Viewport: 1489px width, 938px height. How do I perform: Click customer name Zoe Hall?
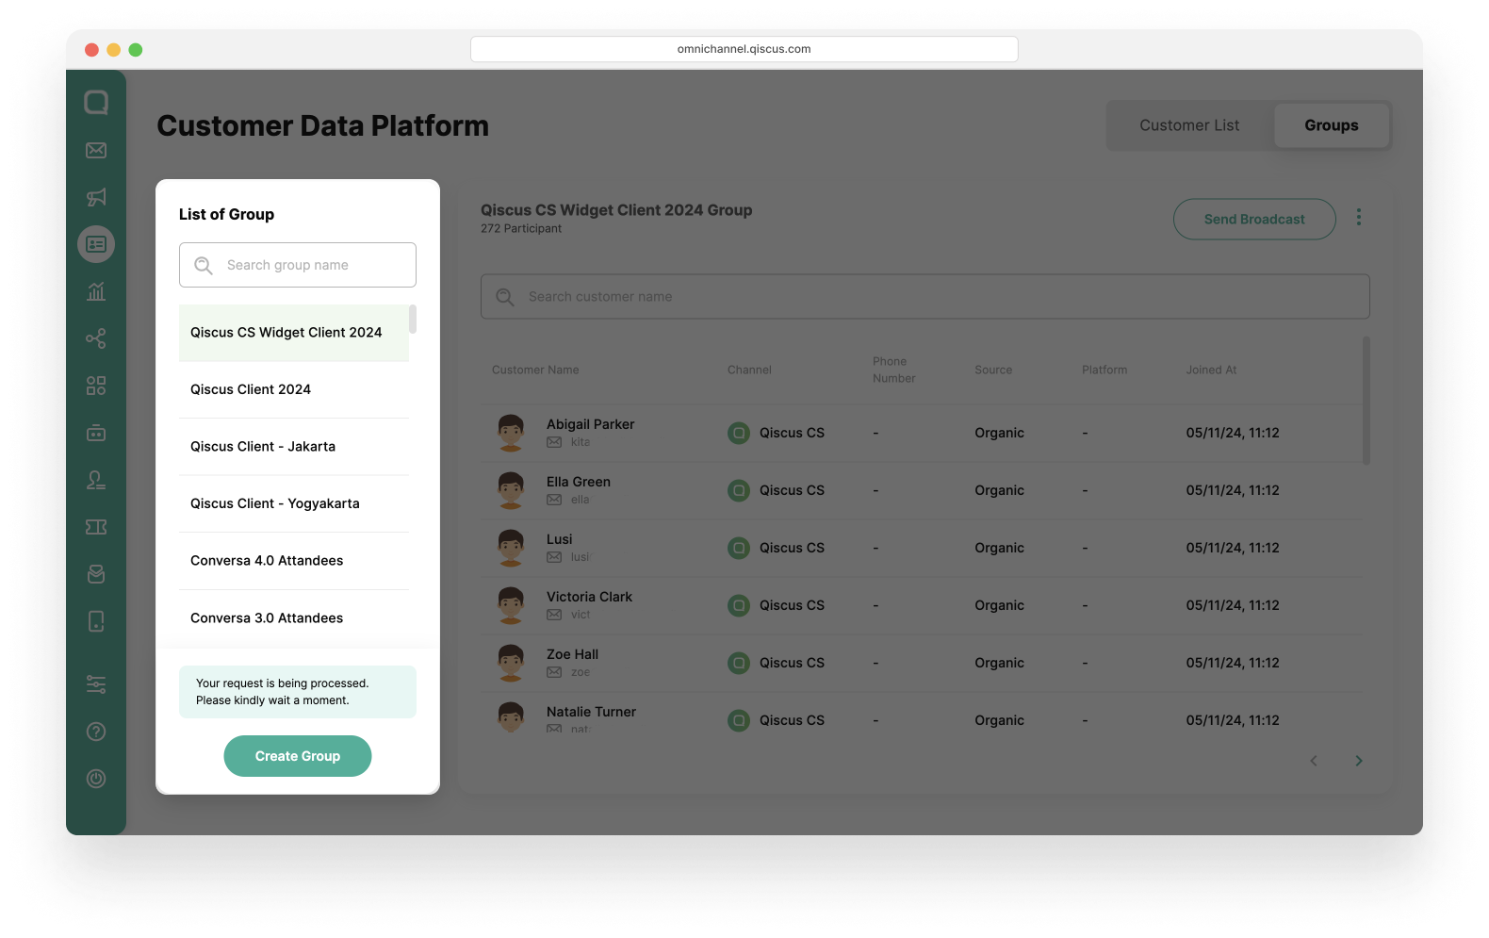tap(572, 654)
